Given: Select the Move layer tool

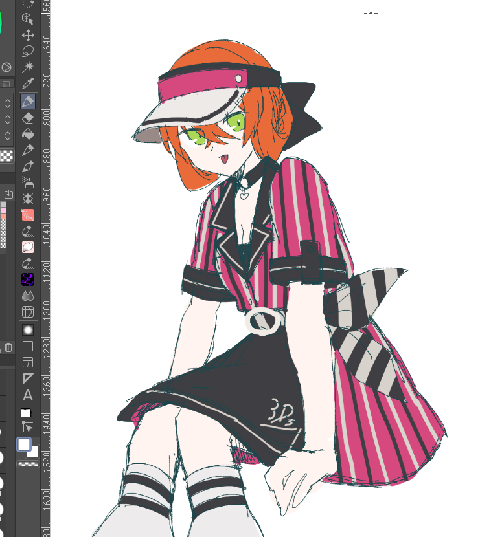Looking at the screenshot, I should 28,36.
